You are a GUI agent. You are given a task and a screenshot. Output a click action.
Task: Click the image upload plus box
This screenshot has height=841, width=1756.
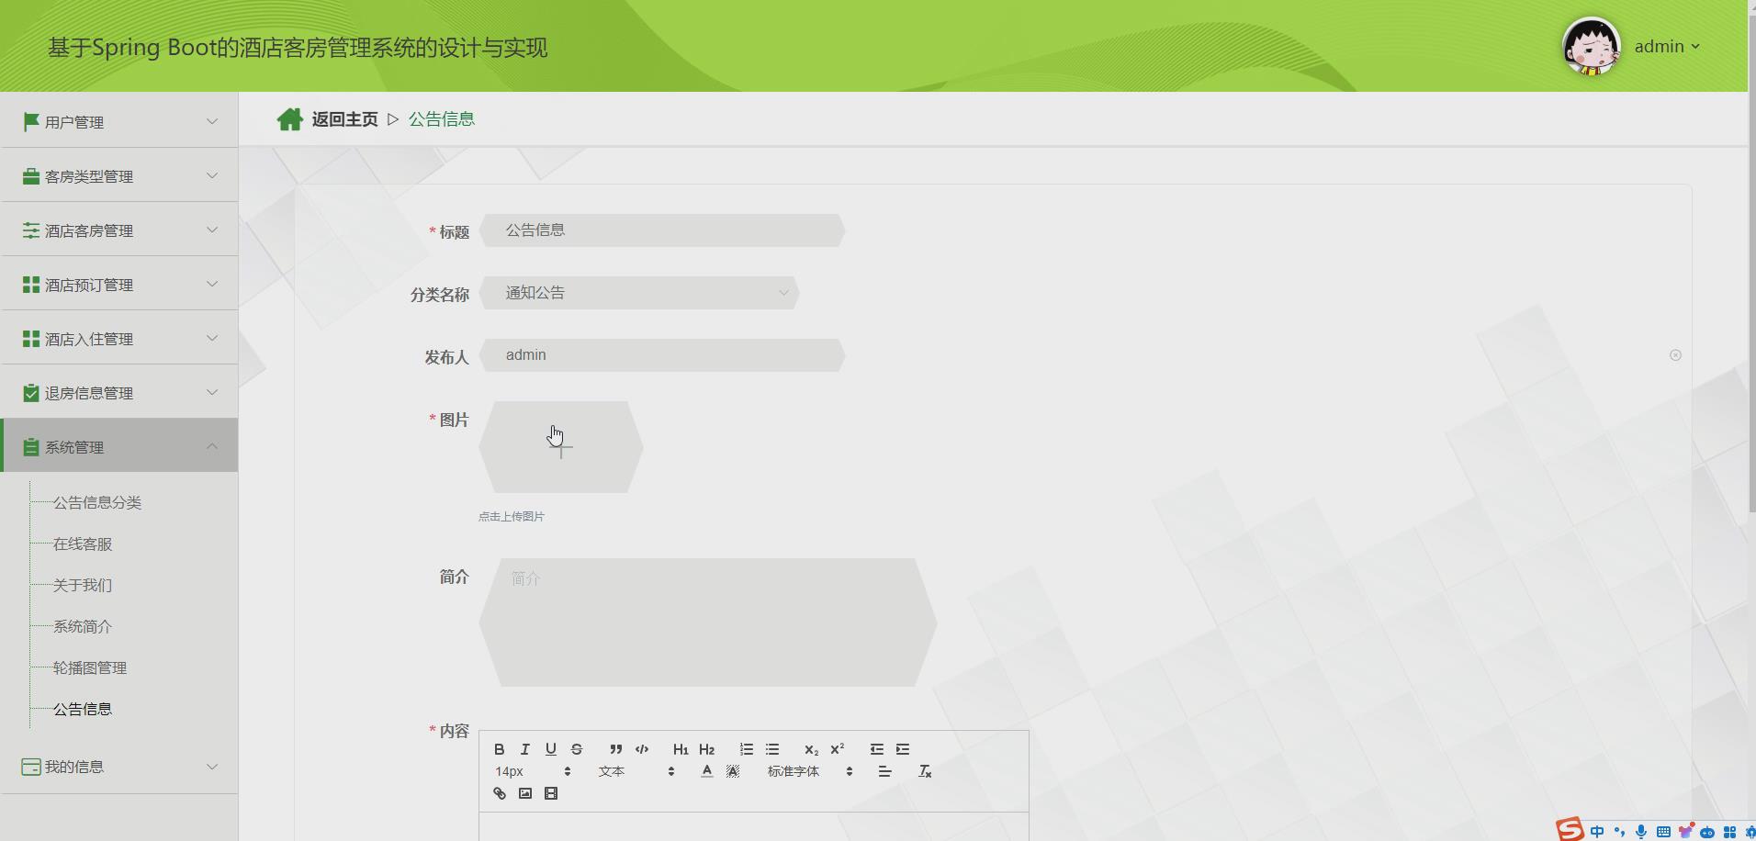coord(561,447)
